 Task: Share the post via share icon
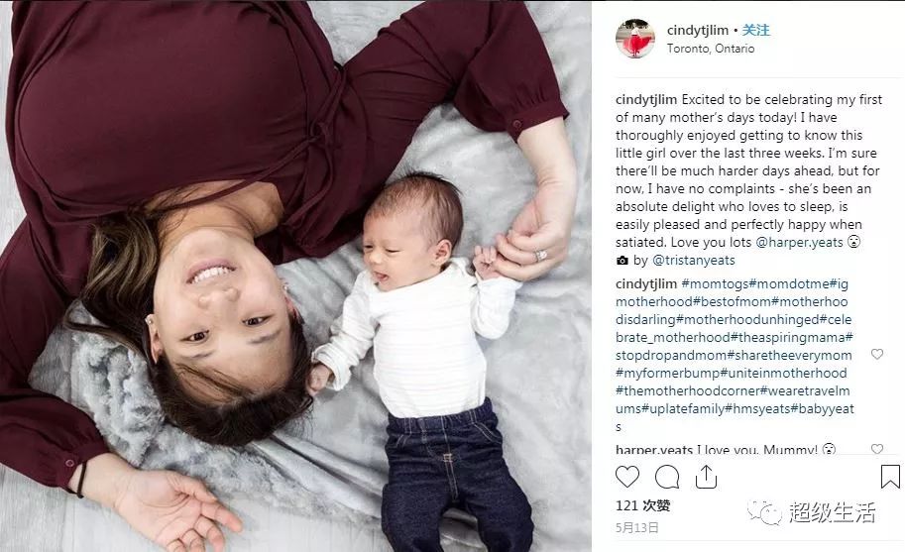[x=706, y=477]
